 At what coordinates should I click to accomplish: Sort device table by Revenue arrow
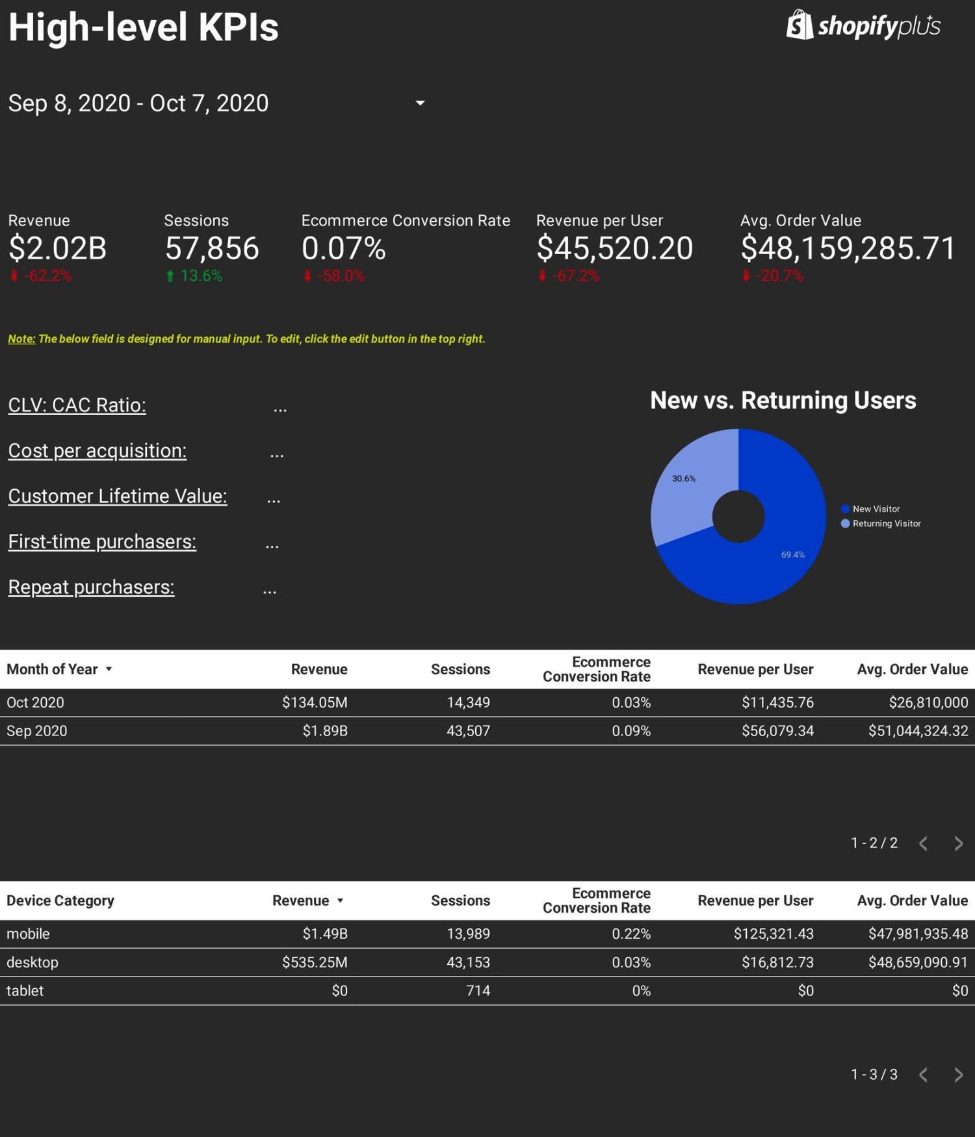(x=340, y=901)
